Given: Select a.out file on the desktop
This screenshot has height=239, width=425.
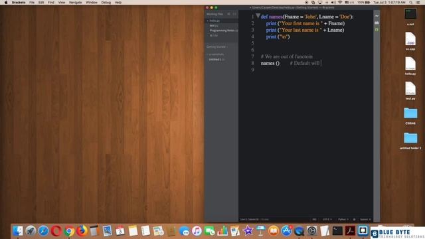Looking at the screenshot, I should coord(410,16).
